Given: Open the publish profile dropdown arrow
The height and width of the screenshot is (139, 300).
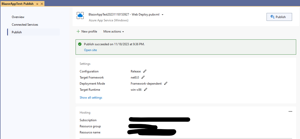Looking at the screenshot, I should coord(162,15).
